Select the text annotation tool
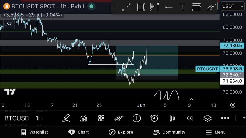The image size is (246, 138). point(183,7)
